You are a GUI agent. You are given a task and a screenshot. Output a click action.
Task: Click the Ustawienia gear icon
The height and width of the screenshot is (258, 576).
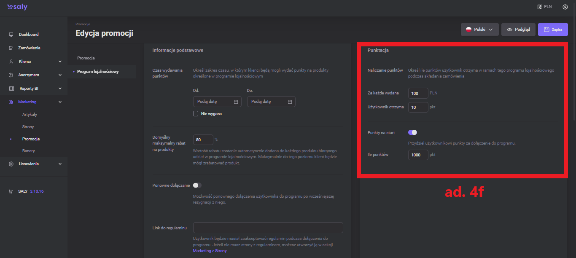11,164
